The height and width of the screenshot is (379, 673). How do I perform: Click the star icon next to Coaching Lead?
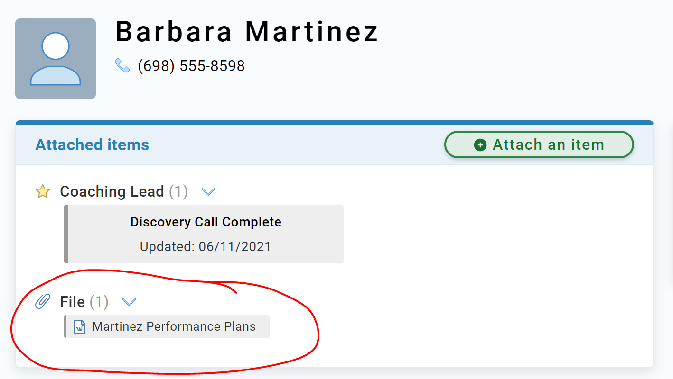pyautogui.click(x=43, y=192)
